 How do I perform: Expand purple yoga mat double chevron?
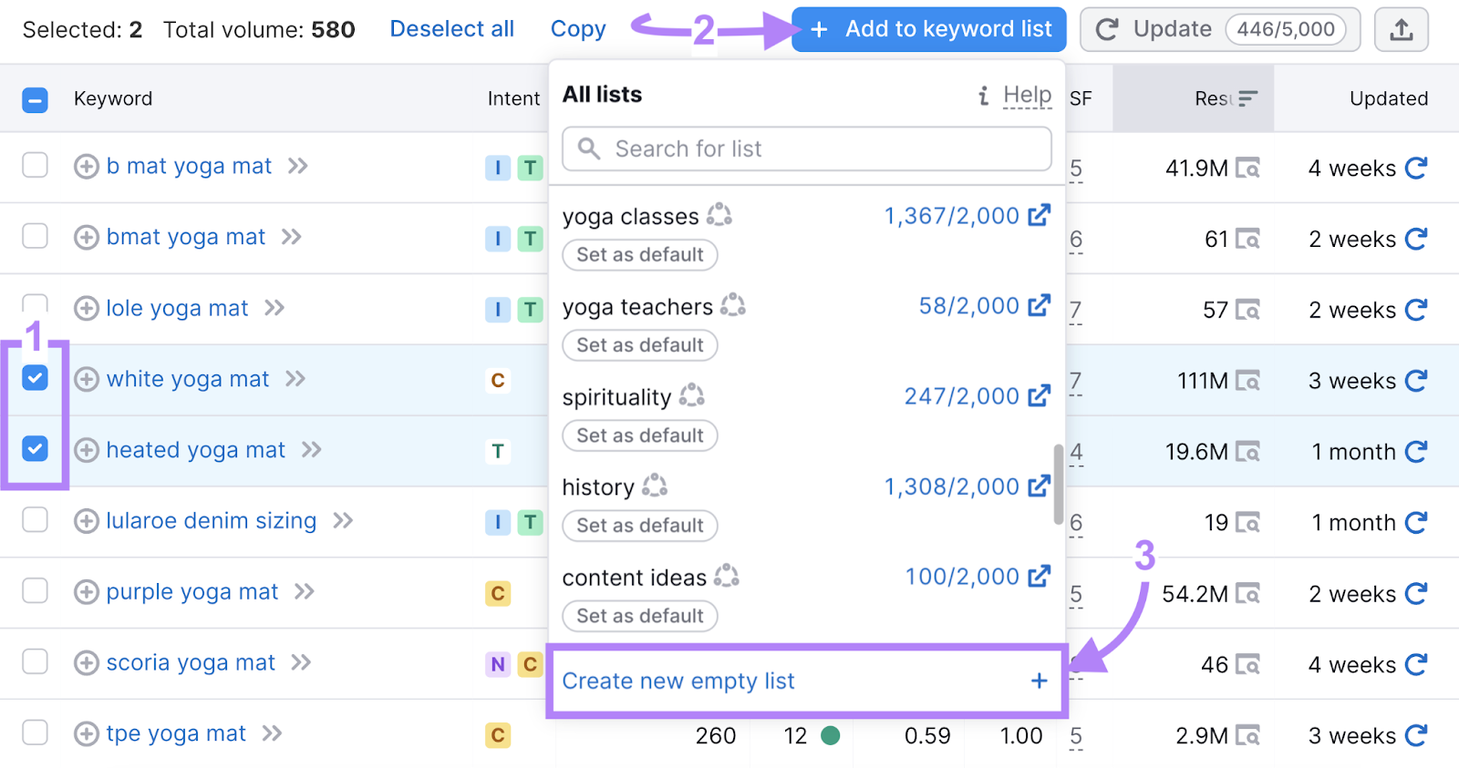[305, 592]
